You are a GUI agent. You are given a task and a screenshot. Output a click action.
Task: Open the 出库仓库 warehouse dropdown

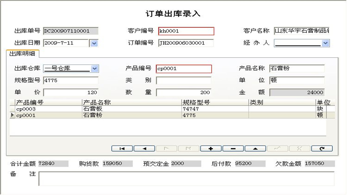pos(94,69)
